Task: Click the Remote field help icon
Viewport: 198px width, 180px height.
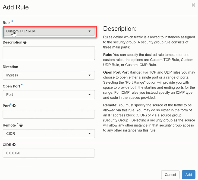Action: (21, 125)
